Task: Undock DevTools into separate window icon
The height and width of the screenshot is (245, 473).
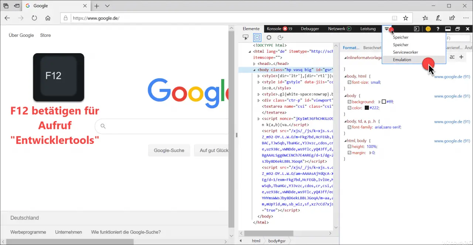Action: tap(457, 29)
